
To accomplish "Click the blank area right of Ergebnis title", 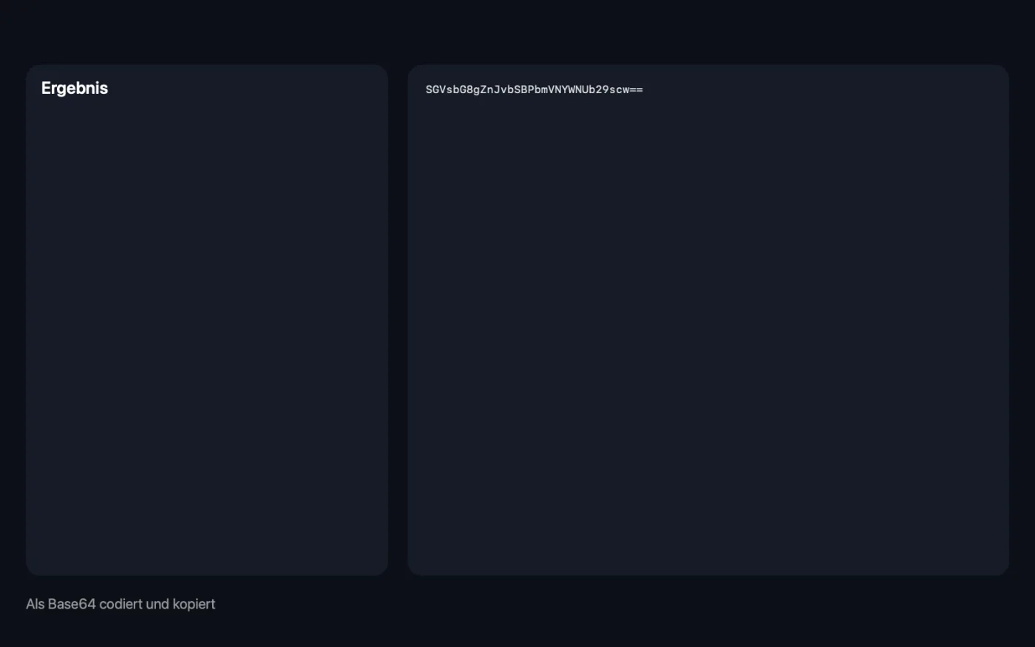I will [244, 88].
